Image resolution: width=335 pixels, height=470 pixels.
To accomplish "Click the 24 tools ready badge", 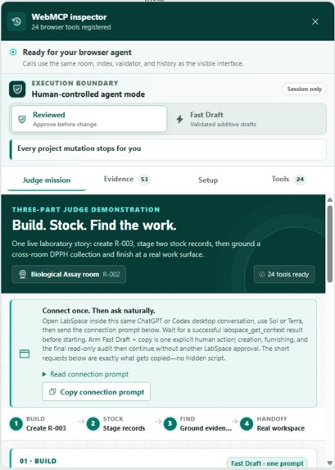I will click(284, 274).
